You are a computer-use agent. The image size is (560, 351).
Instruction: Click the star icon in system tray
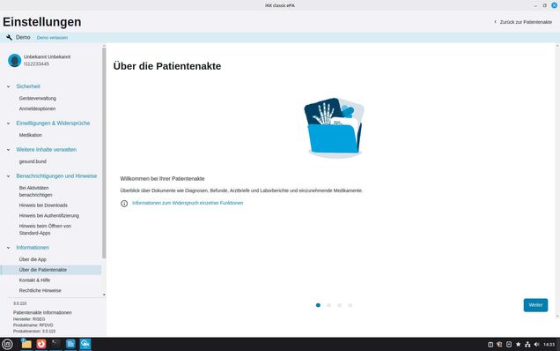[x=519, y=345]
